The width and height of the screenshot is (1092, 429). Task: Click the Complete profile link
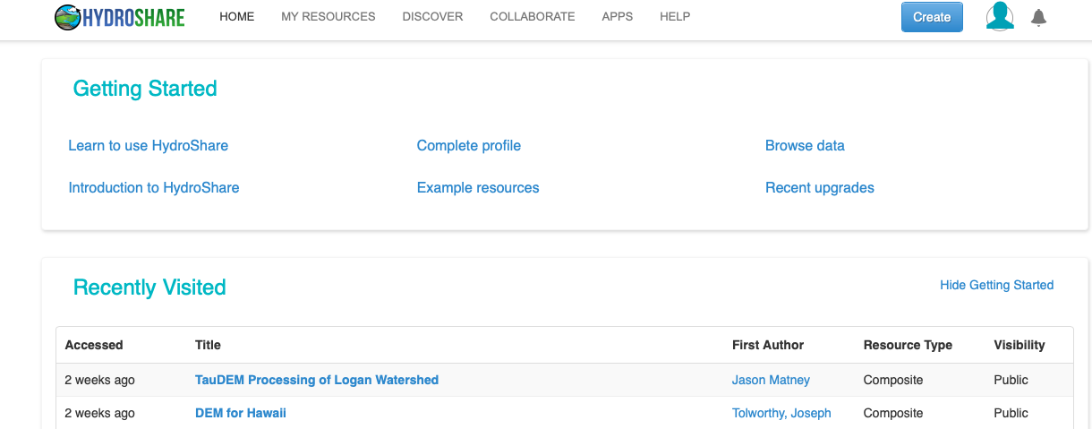tap(469, 146)
